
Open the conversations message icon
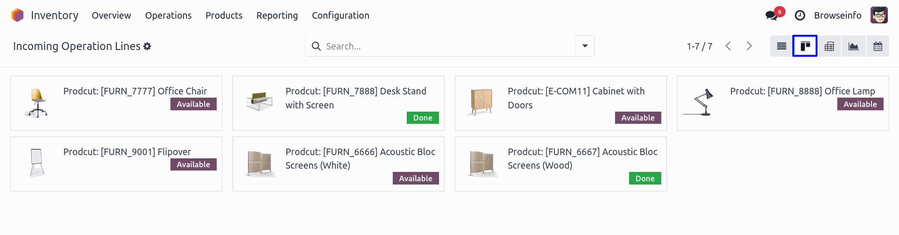click(x=771, y=15)
